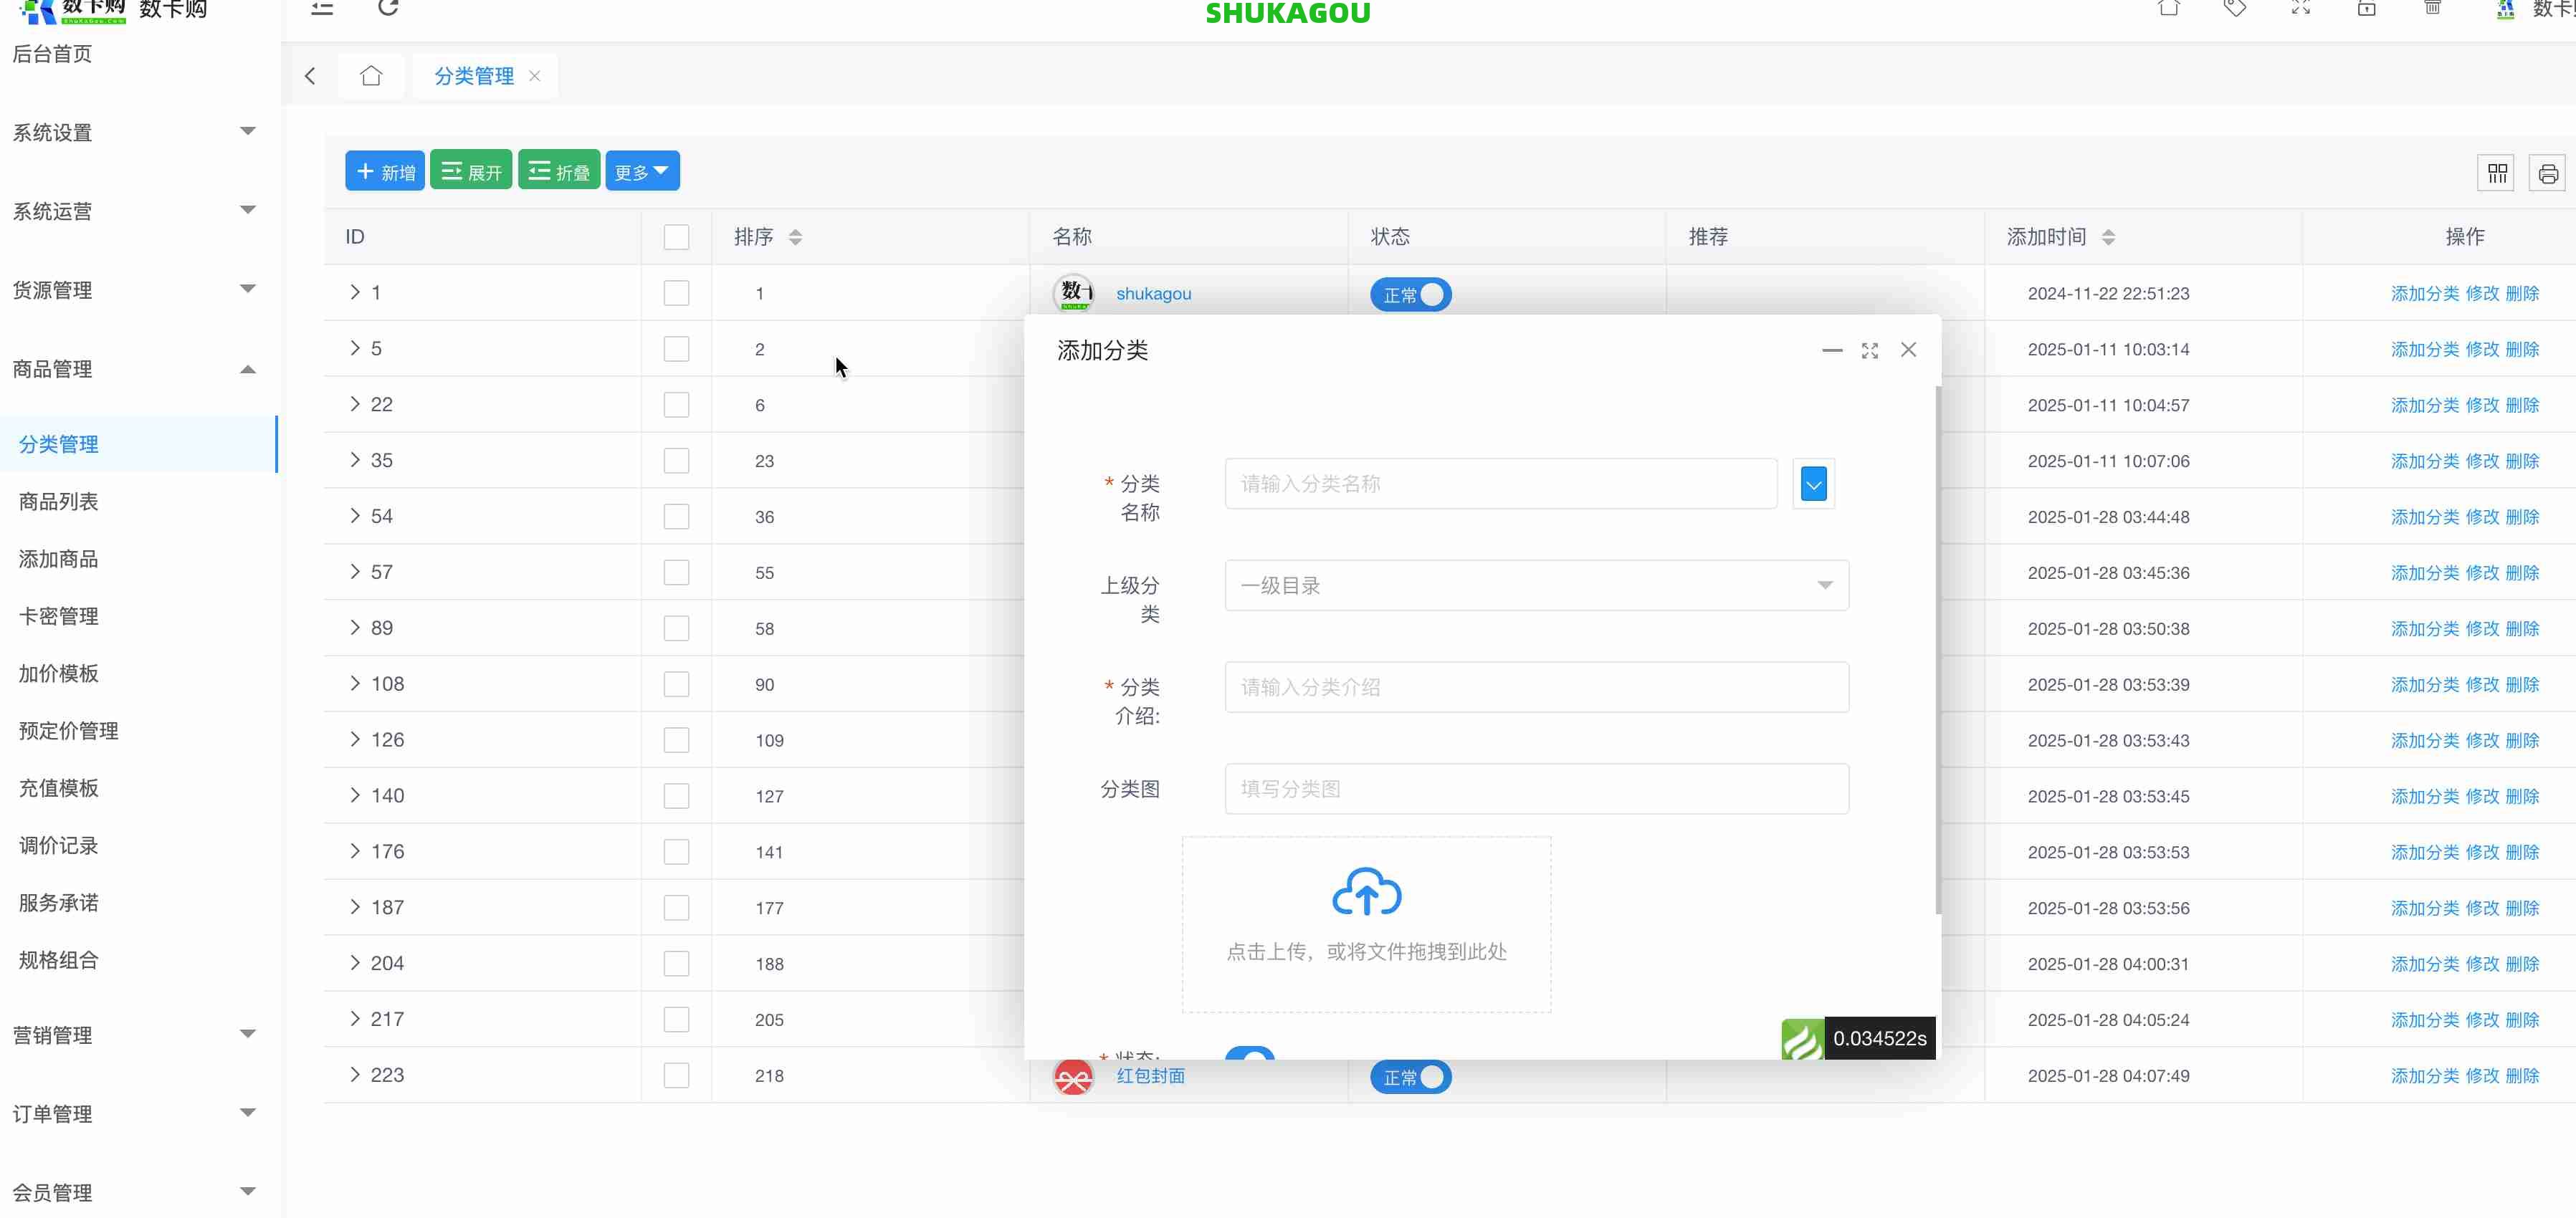Click the green 新增 button

click(x=384, y=170)
